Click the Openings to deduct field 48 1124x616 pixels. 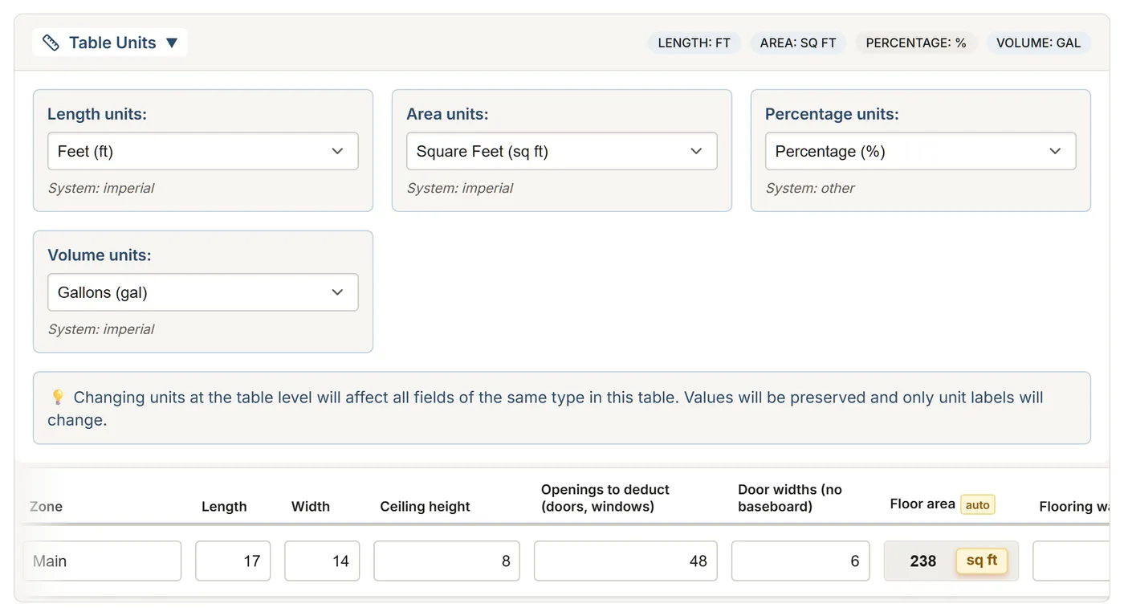[625, 561]
